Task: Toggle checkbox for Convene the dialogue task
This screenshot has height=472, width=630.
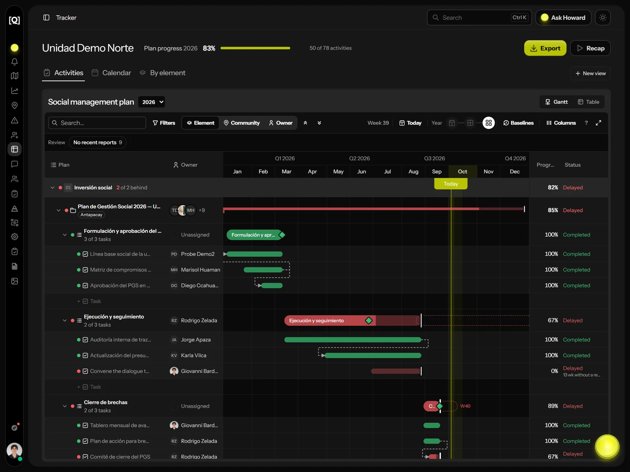Action: pyautogui.click(x=85, y=371)
